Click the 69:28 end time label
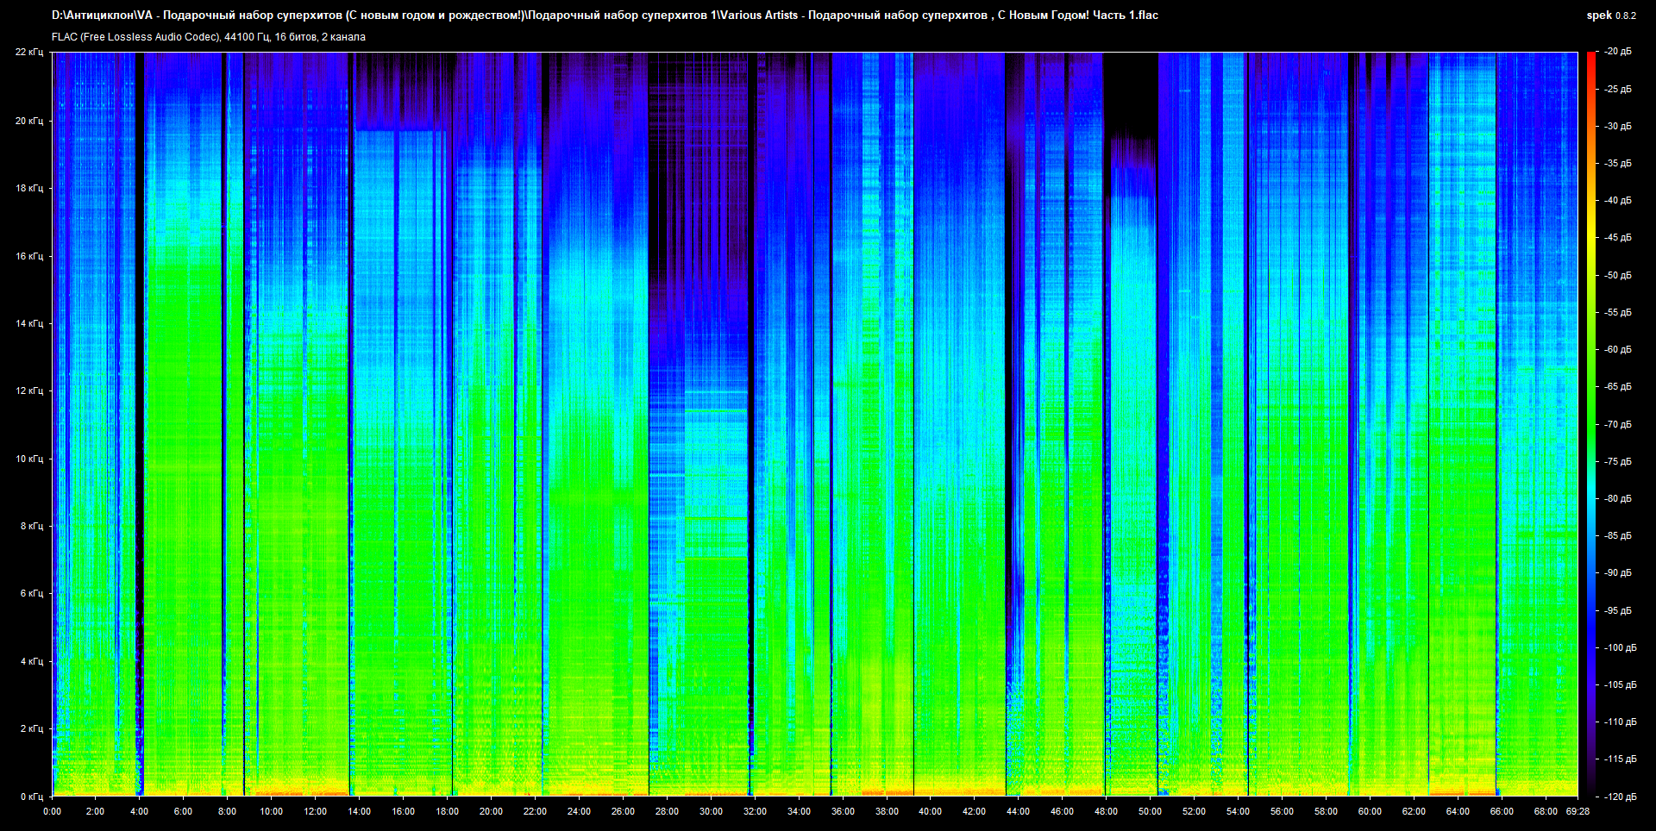The width and height of the screenshot is (1656, 831). 1578,811
